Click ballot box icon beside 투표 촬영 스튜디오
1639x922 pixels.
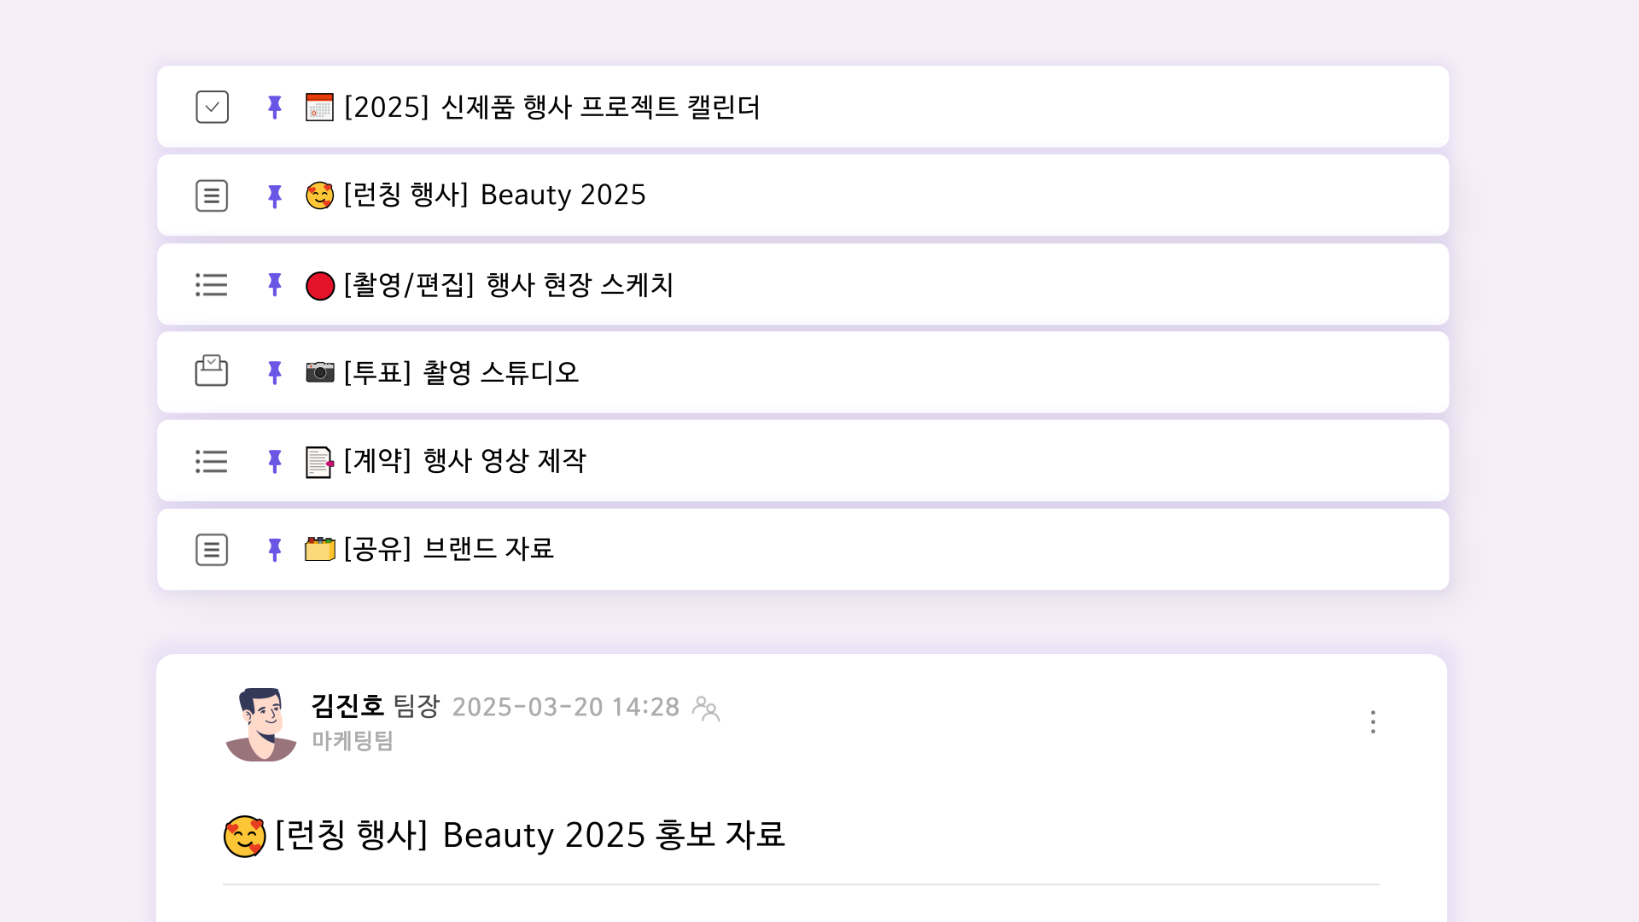(212, 371)
